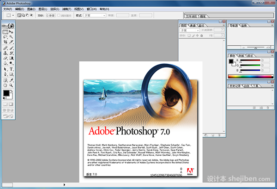Viewport: 277px width, 189px height.
Task: Reset default colors small icon in toolbox
Action: click(x=4, y=98)
